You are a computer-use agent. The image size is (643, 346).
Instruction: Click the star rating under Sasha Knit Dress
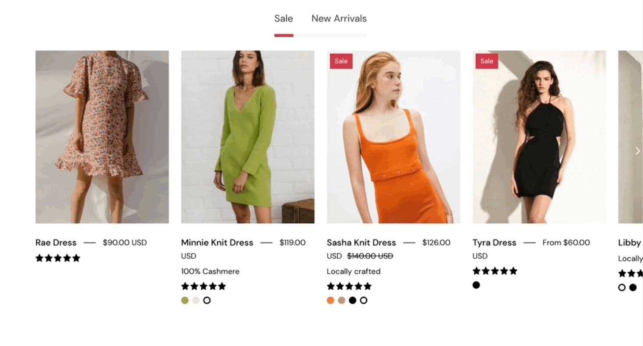pyautogui.click(x=349, y=287)
